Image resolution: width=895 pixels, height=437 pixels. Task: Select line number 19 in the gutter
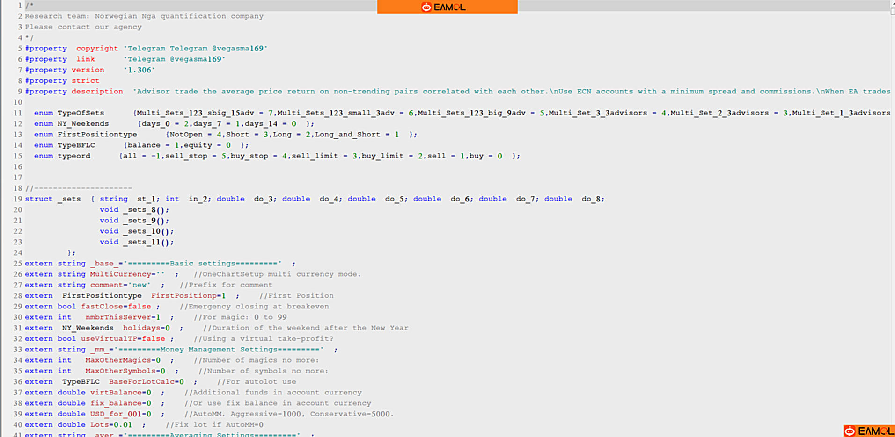click(x=18, y=199)
